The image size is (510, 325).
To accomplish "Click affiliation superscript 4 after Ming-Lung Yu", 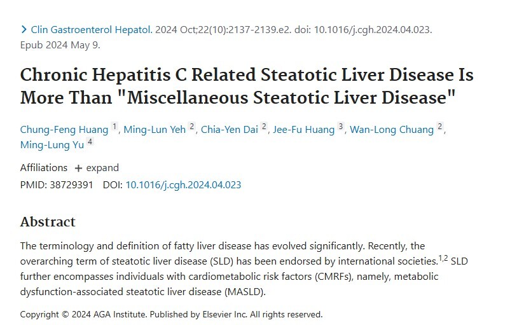I will 90,142.
